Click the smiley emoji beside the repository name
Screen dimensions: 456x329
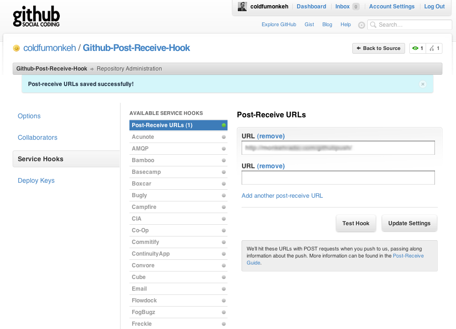[x=16, y=48]
